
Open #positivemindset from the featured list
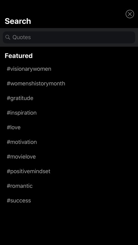coord(28,171)
